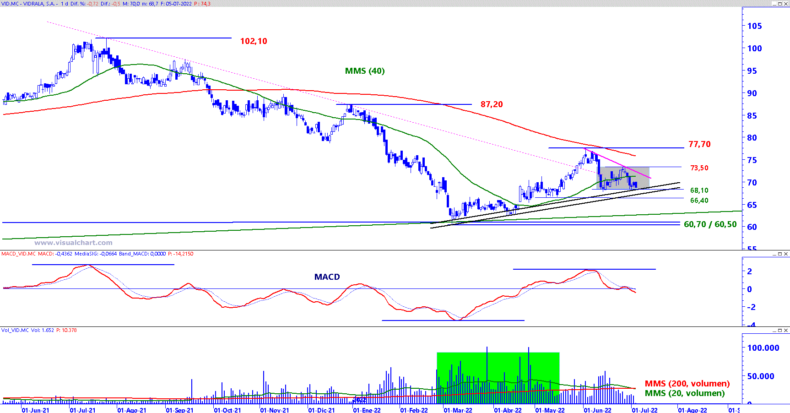The height and width of the screenshot is (413, 790).
Task: Click the MACD title in indicator panel
Action: tap(327, 277)
